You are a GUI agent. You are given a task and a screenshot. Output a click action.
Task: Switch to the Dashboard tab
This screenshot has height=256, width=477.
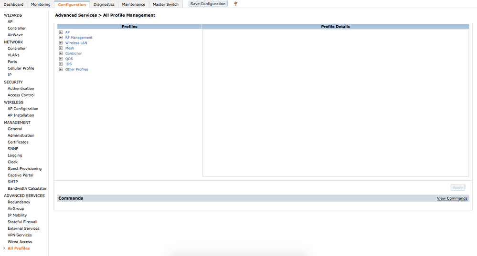[x=13, y=4]
